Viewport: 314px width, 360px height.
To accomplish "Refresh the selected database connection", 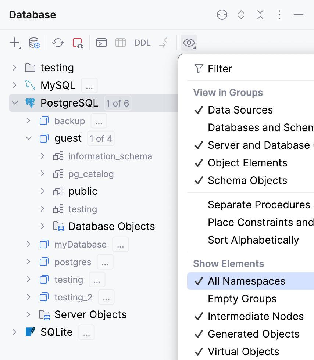I will (57, 43).
